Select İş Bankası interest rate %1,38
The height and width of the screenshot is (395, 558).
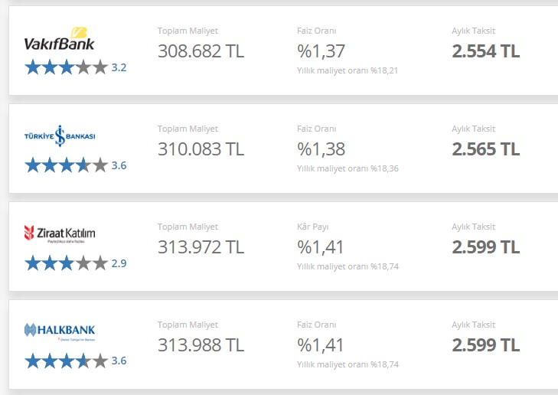coord(321,149)
